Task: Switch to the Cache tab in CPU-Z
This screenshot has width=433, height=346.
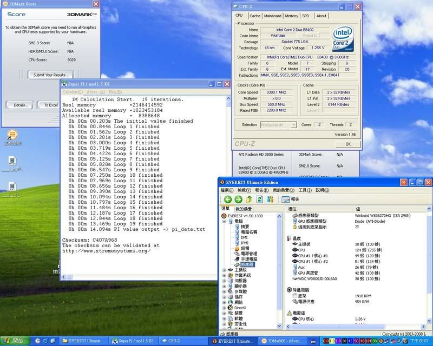Action: point(254,16)
